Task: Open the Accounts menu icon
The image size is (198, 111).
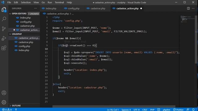Action: point(4,93)
